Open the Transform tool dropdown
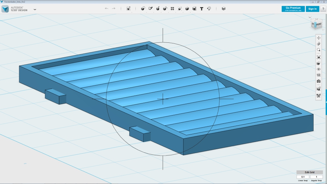Viewport: 327px width, 184px height. (129, 9)
